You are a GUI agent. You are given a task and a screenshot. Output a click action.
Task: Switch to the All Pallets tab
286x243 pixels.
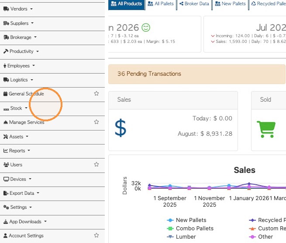point(161,4)
